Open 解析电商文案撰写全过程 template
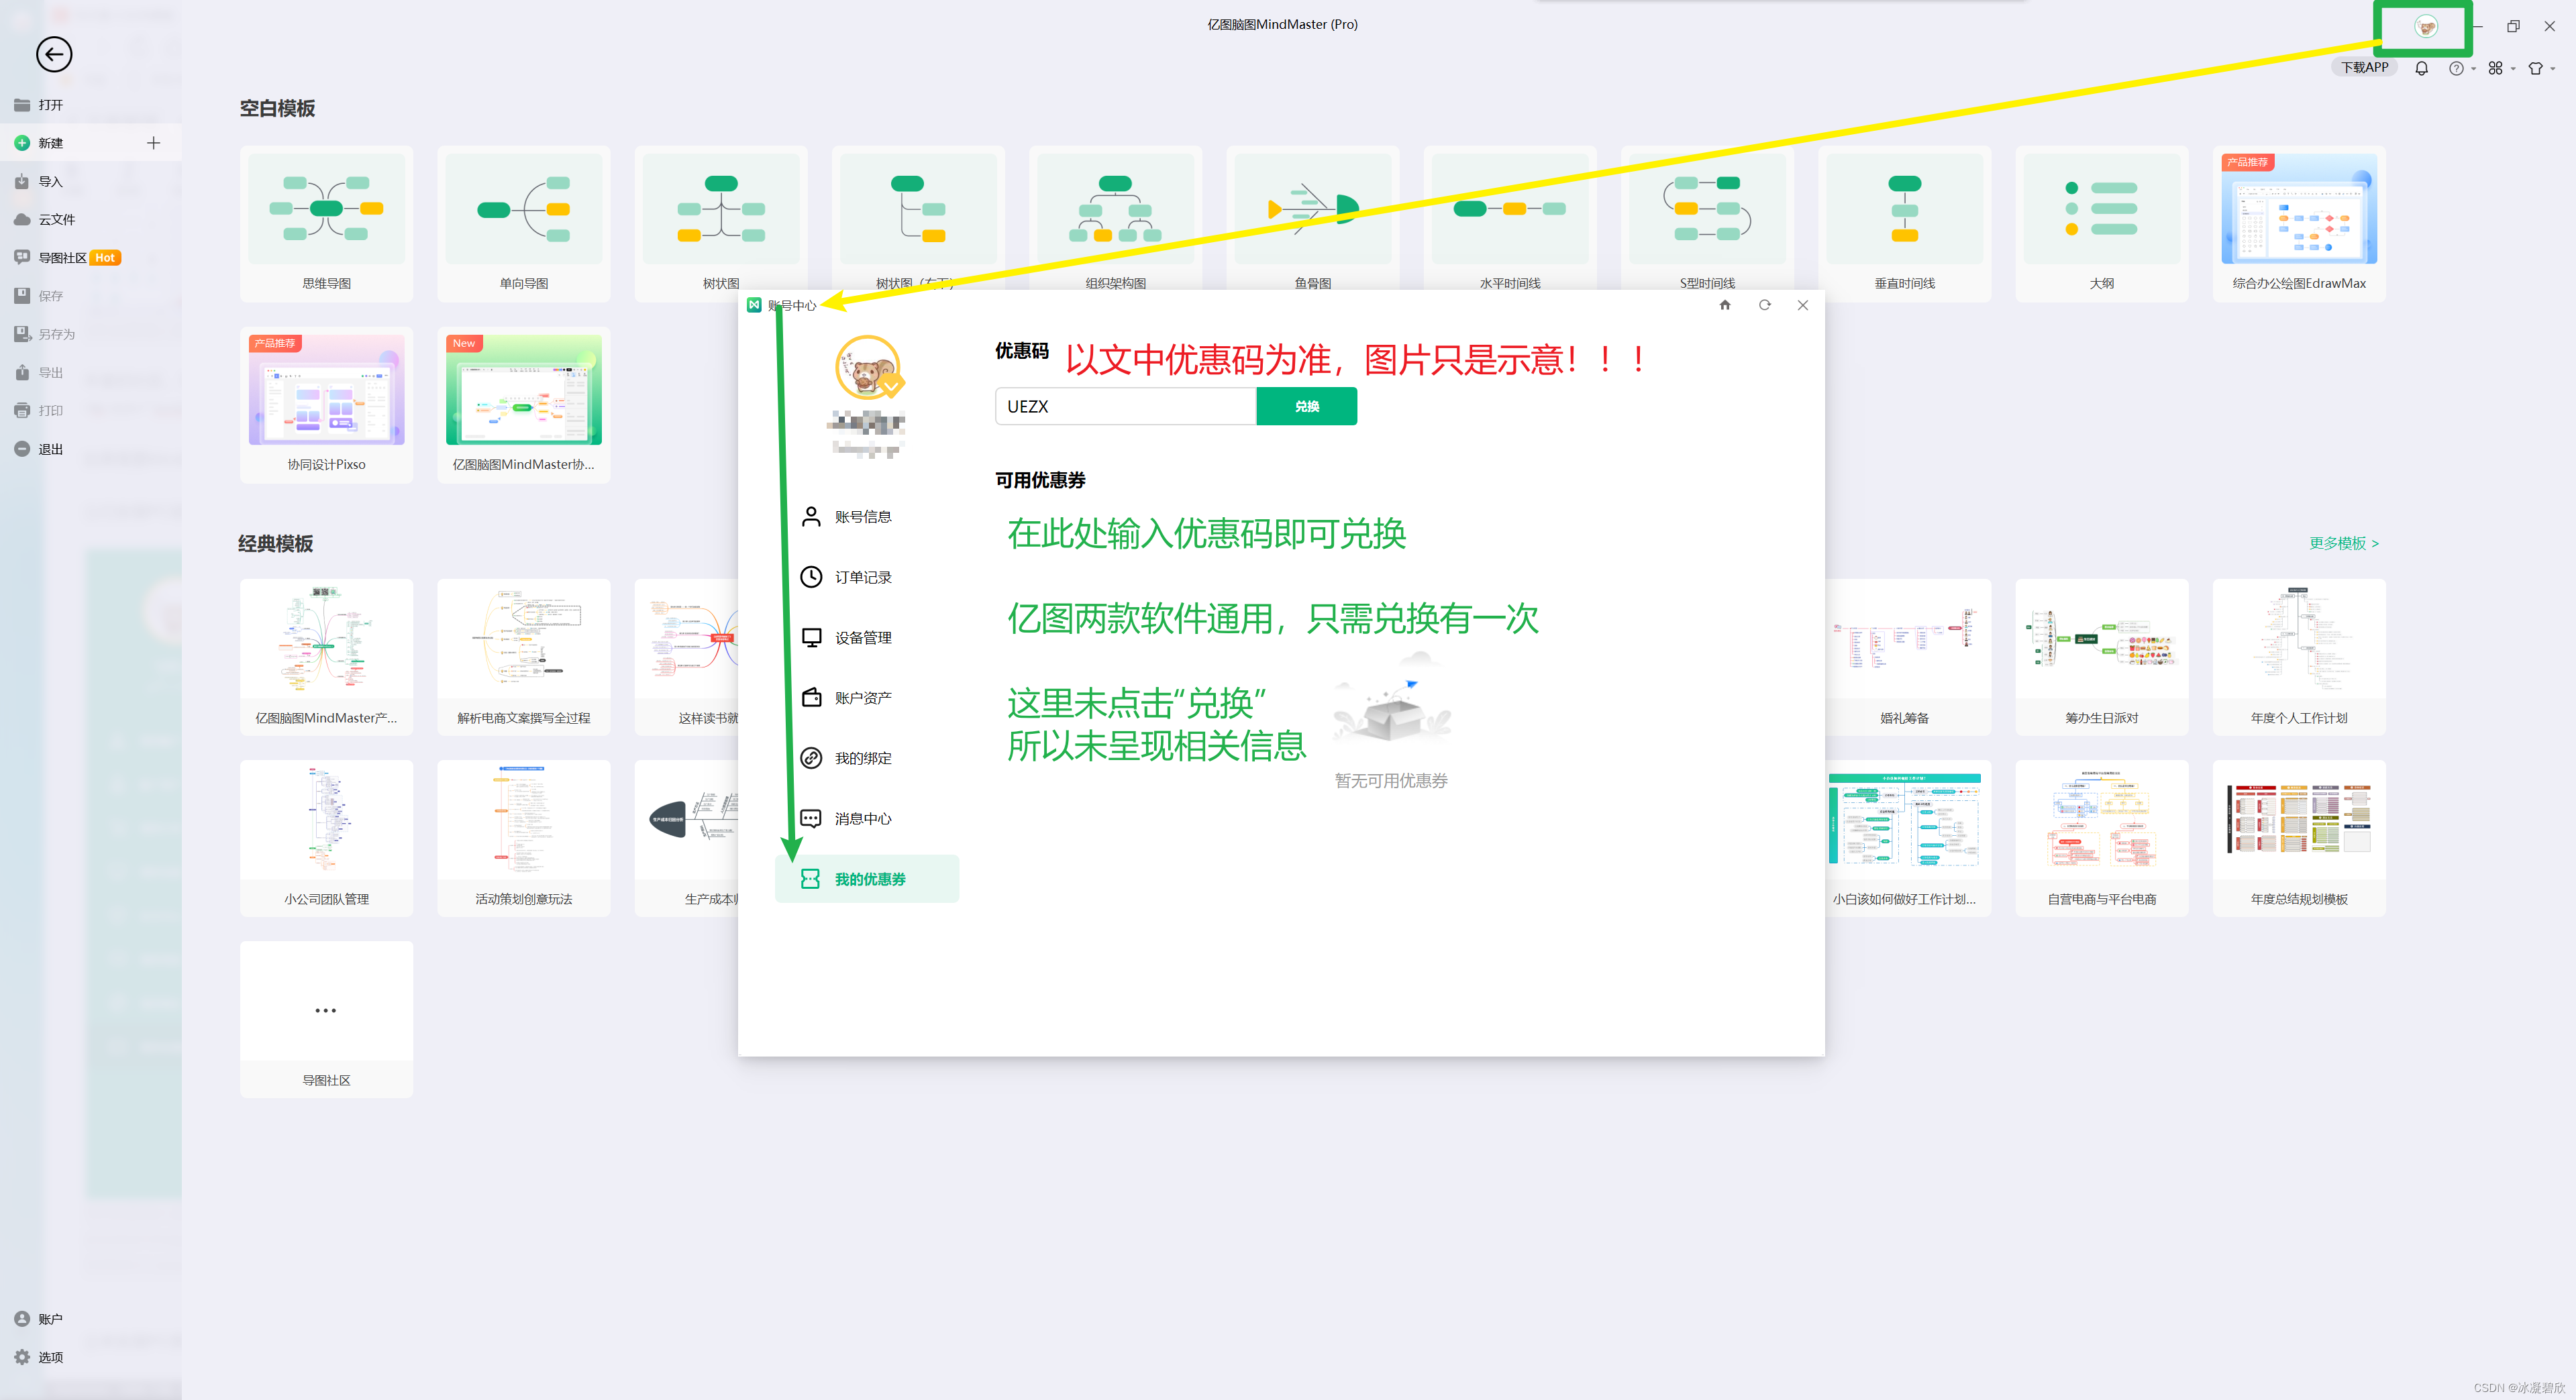Viewport: 2576px width, 1400px height. coord(523,657)
